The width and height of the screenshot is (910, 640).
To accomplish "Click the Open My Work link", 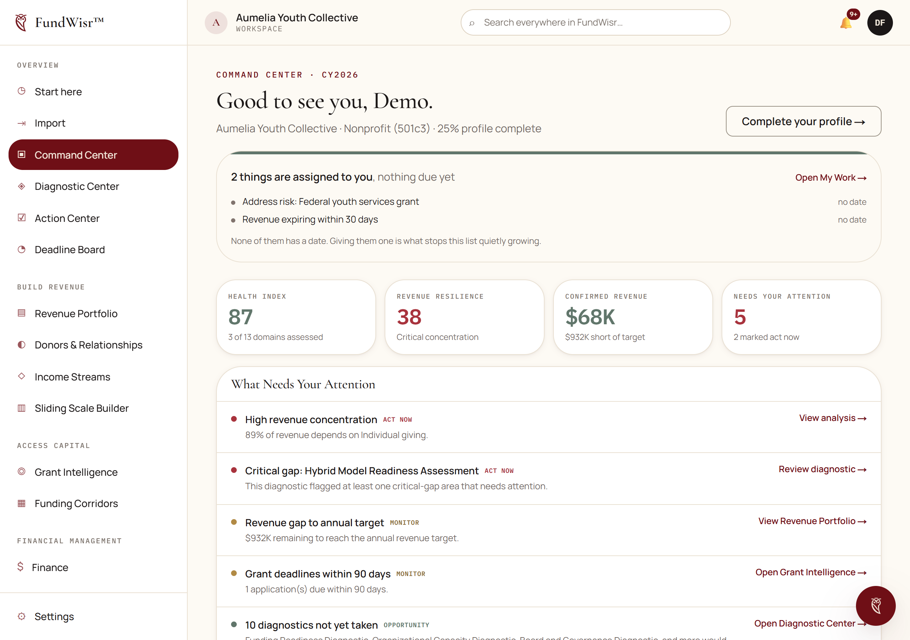I will point(831,178).
